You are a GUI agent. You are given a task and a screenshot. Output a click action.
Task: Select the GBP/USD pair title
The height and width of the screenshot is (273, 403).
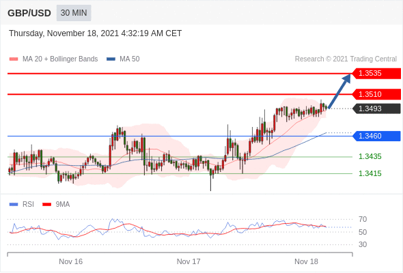click(29, 13)
